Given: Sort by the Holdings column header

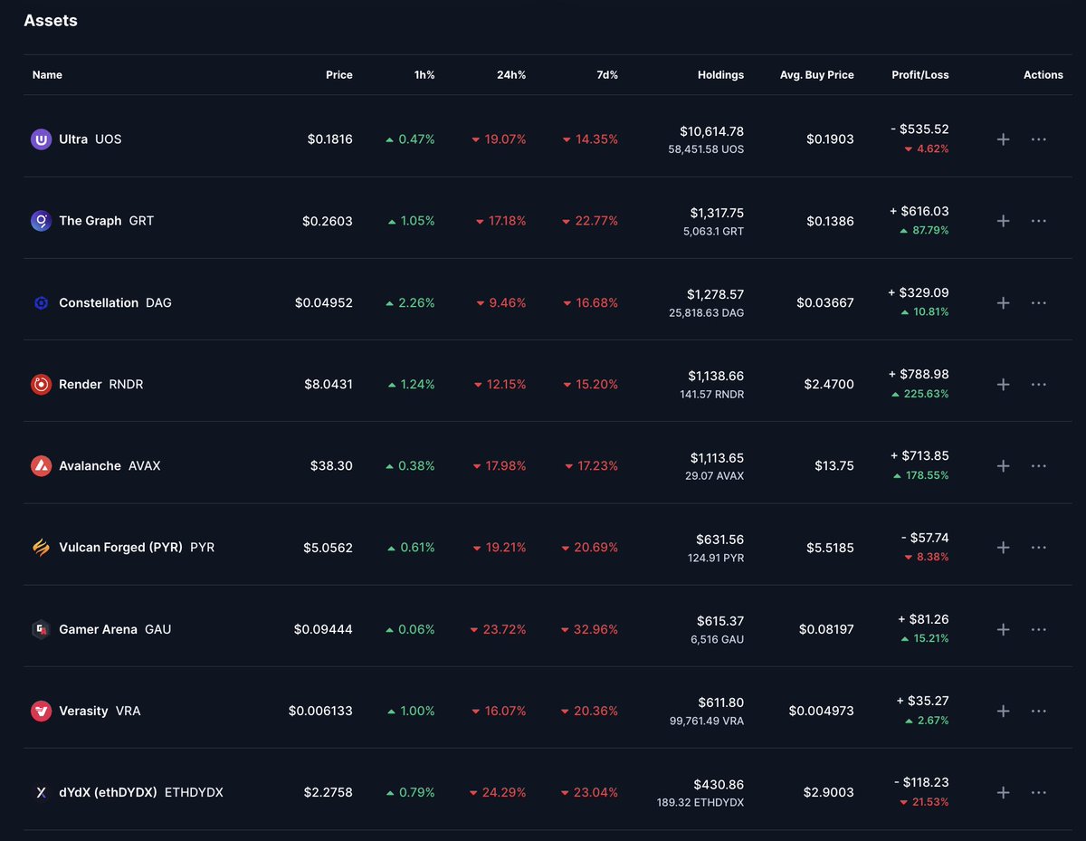Looking at the screenshot, I should pos(721,75).
